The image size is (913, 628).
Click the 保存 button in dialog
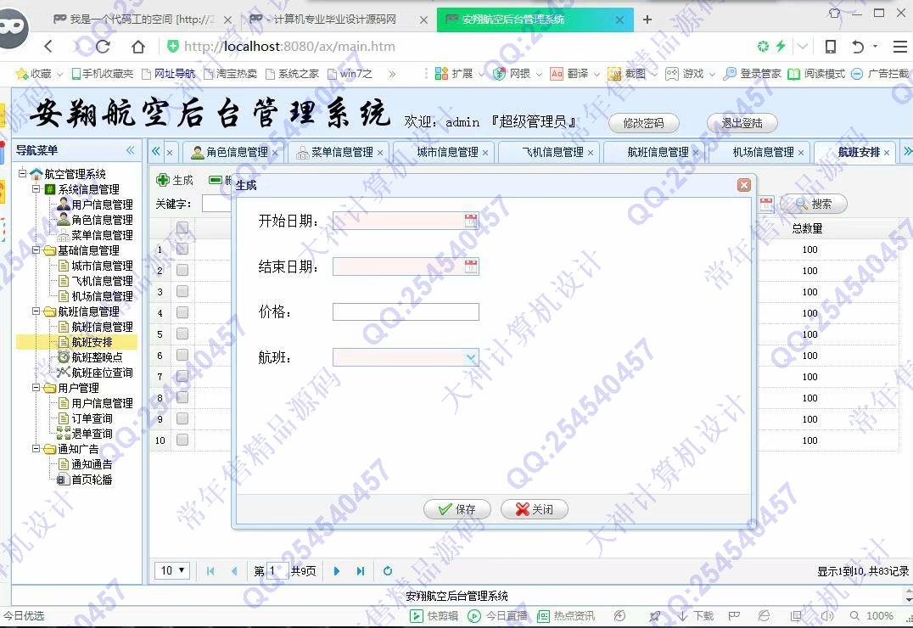coord(457,509)
